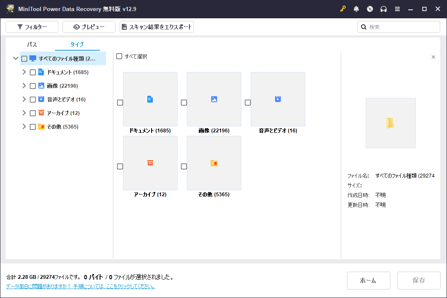This screenshot has width=447, height=298.
Task: Select the すべてのファイル種類 tree row label
Action: [x=67, y=58]
